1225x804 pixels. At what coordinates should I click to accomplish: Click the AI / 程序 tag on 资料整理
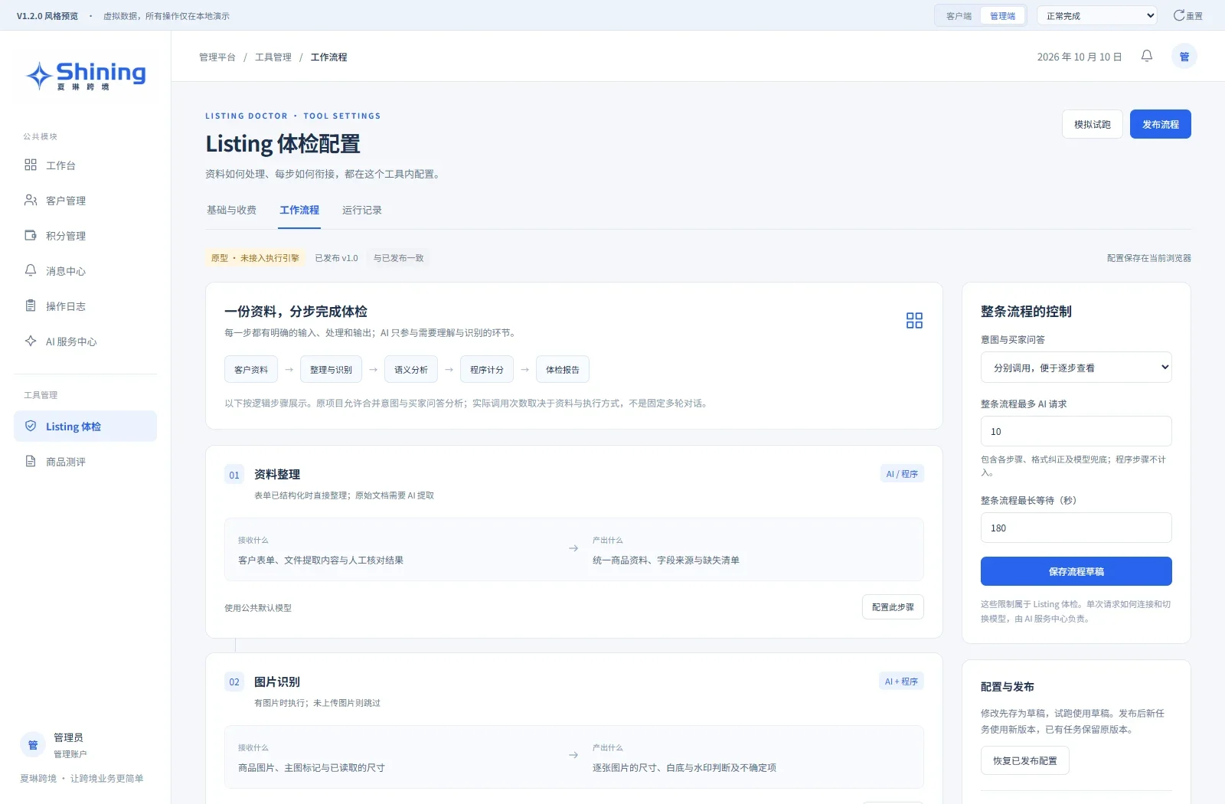[902, 474]
